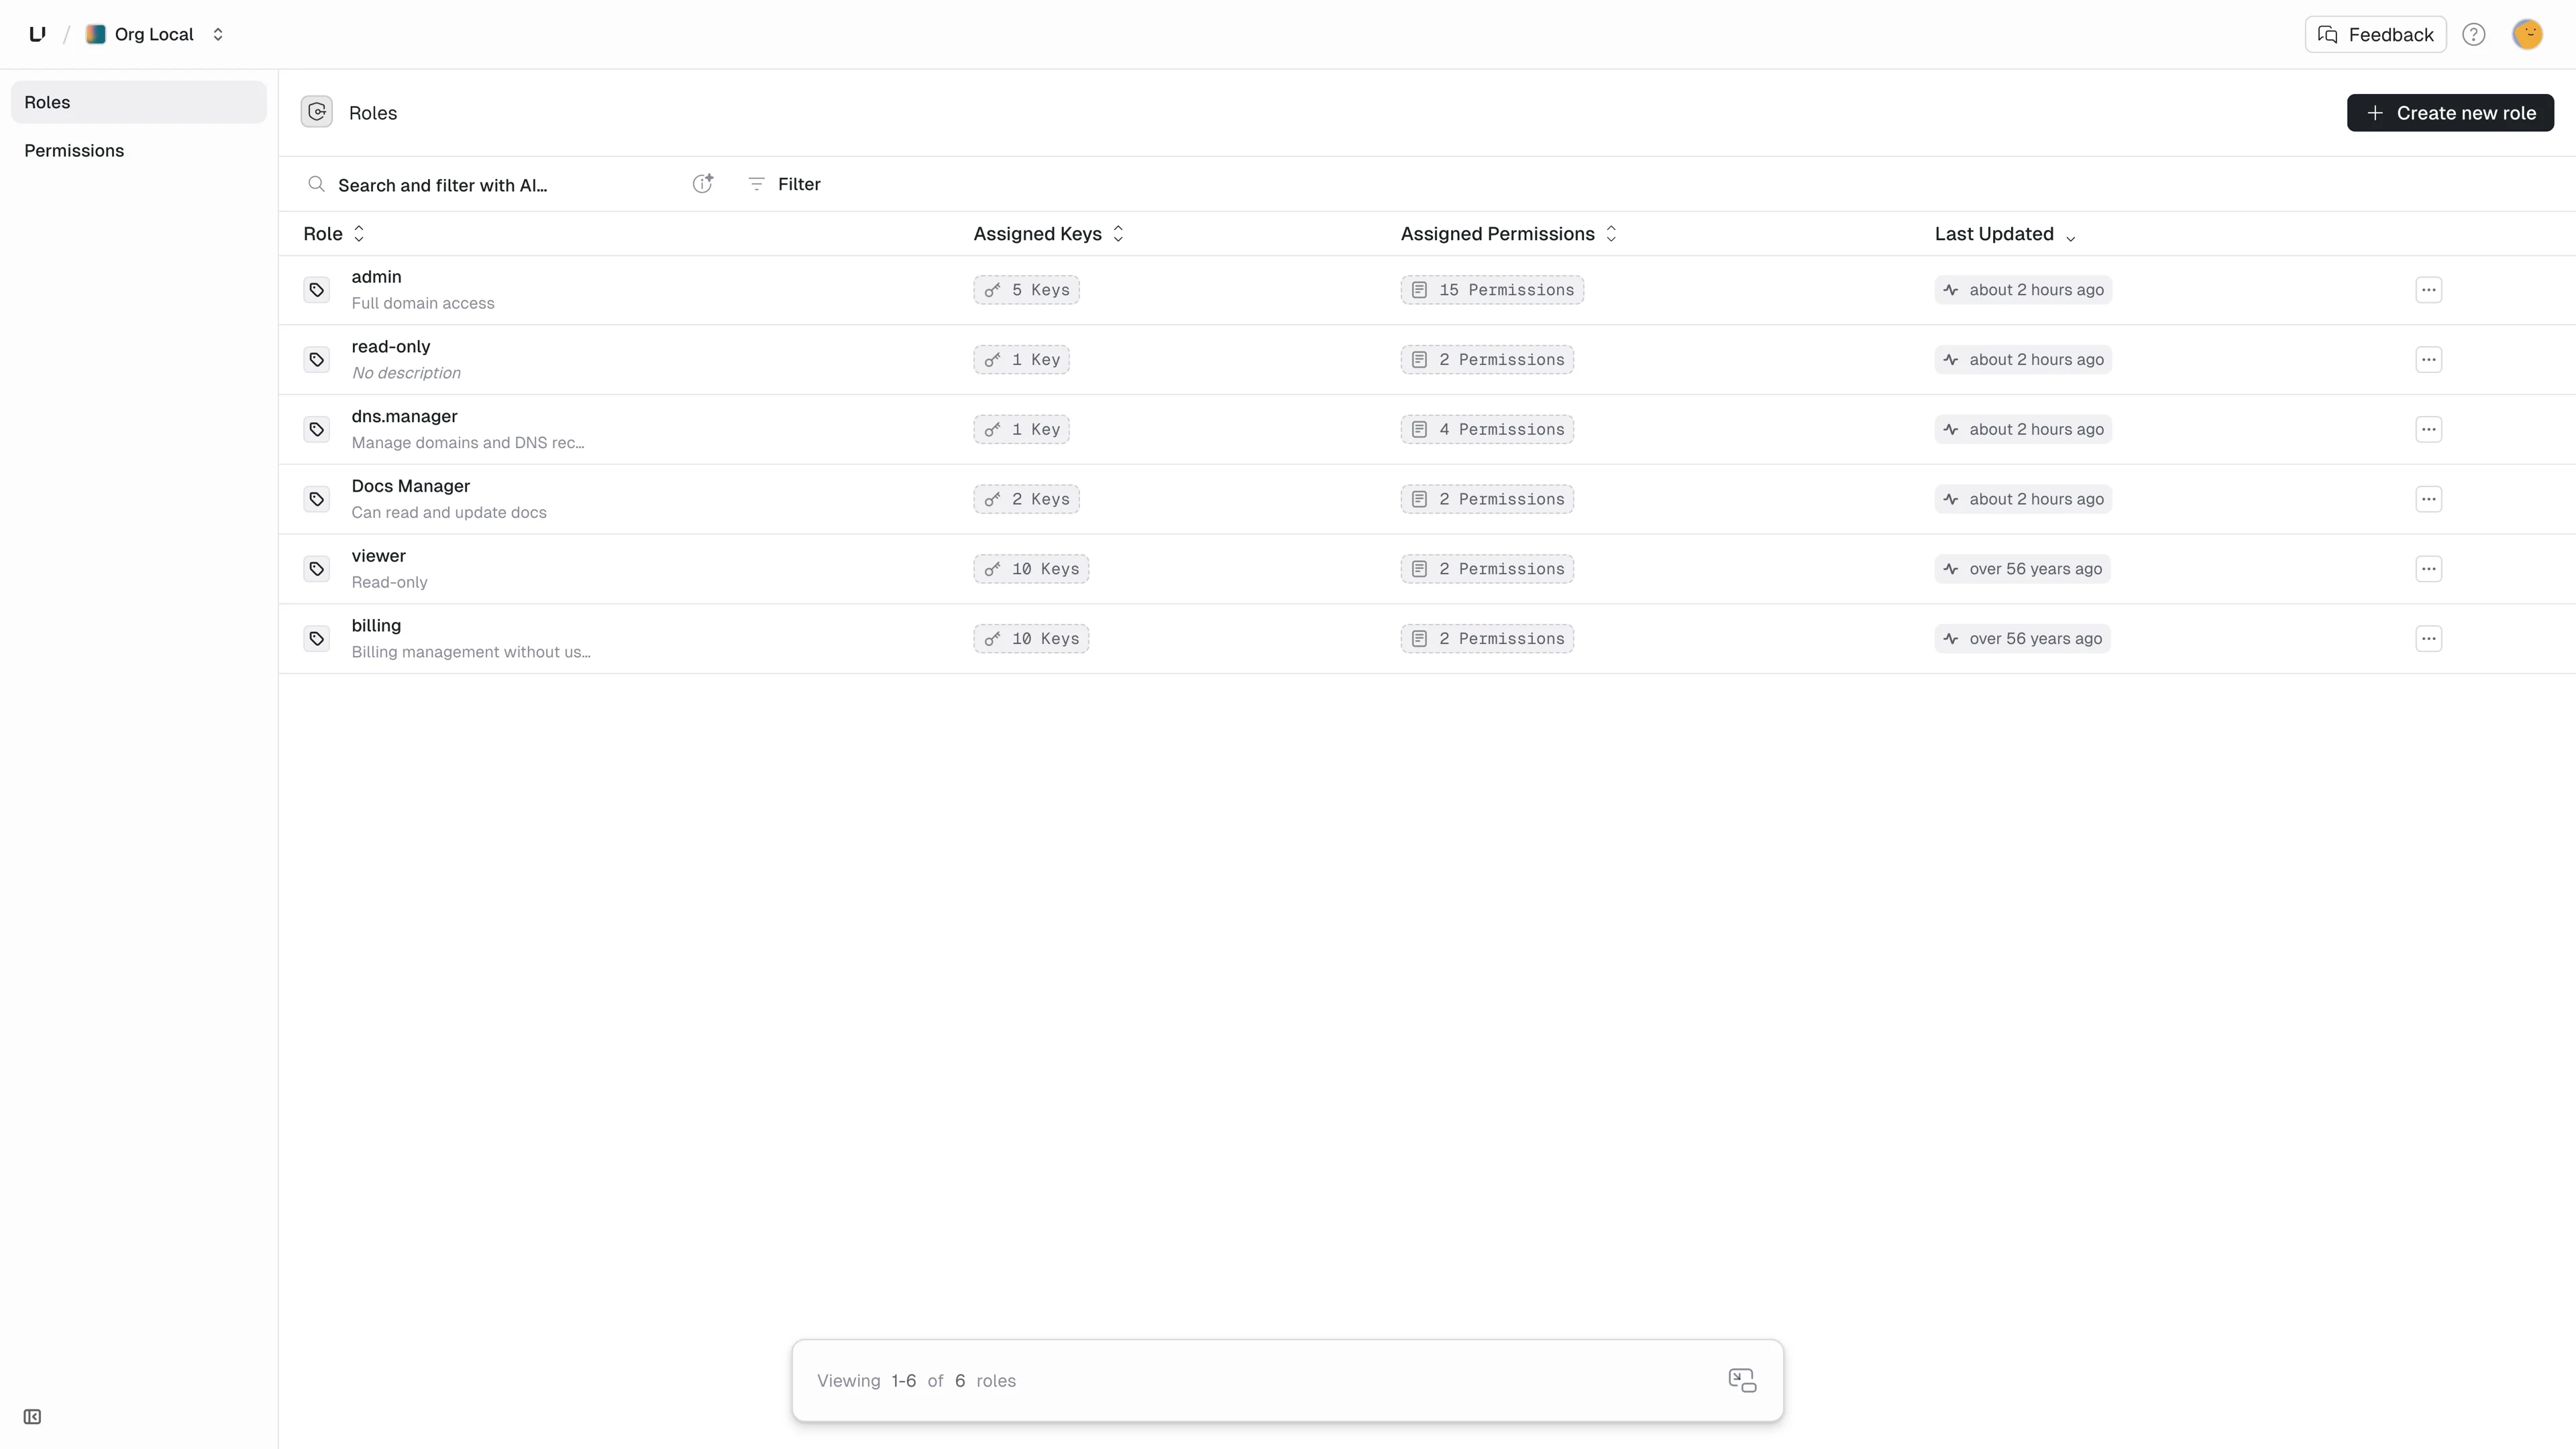Click the tag icon for dns.manager role

[x=317, y=429]
